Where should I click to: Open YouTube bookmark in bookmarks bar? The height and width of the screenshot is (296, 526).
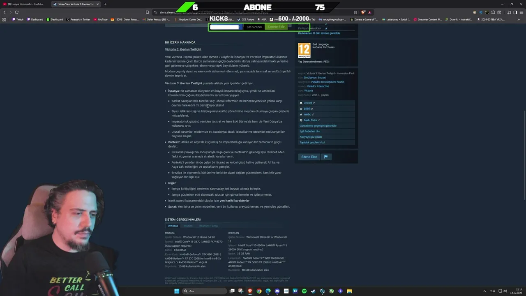click(101, 19)
